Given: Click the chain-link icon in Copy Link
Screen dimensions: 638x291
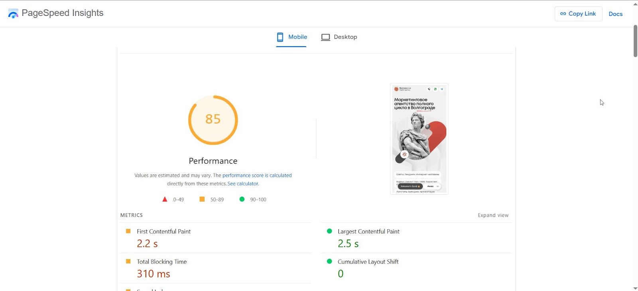Looking at the screenshot, I should click(564, 14).
